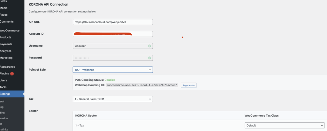327x131 pixels.
Task: Open the Payments menu item
Action: click(x=6, y=44)
